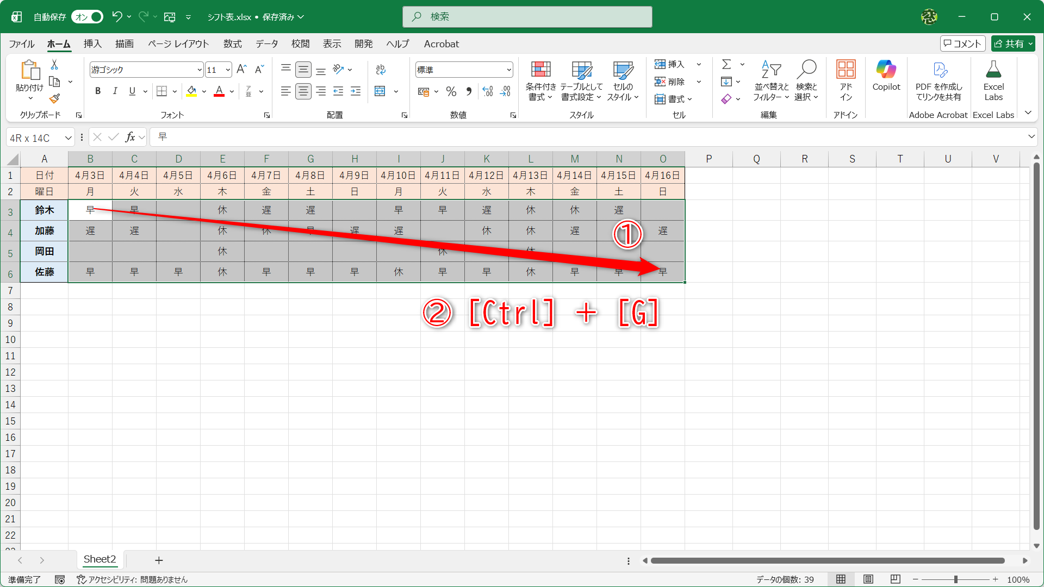Toggle Bold formatting button
The height and width of the screenshot is (587, 1044).
coord(98,91)
